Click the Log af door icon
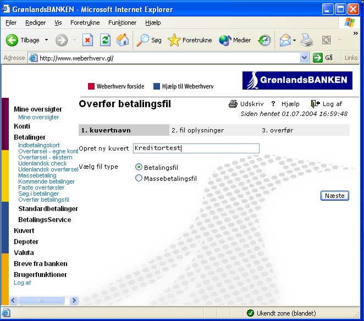 point(315,104)
